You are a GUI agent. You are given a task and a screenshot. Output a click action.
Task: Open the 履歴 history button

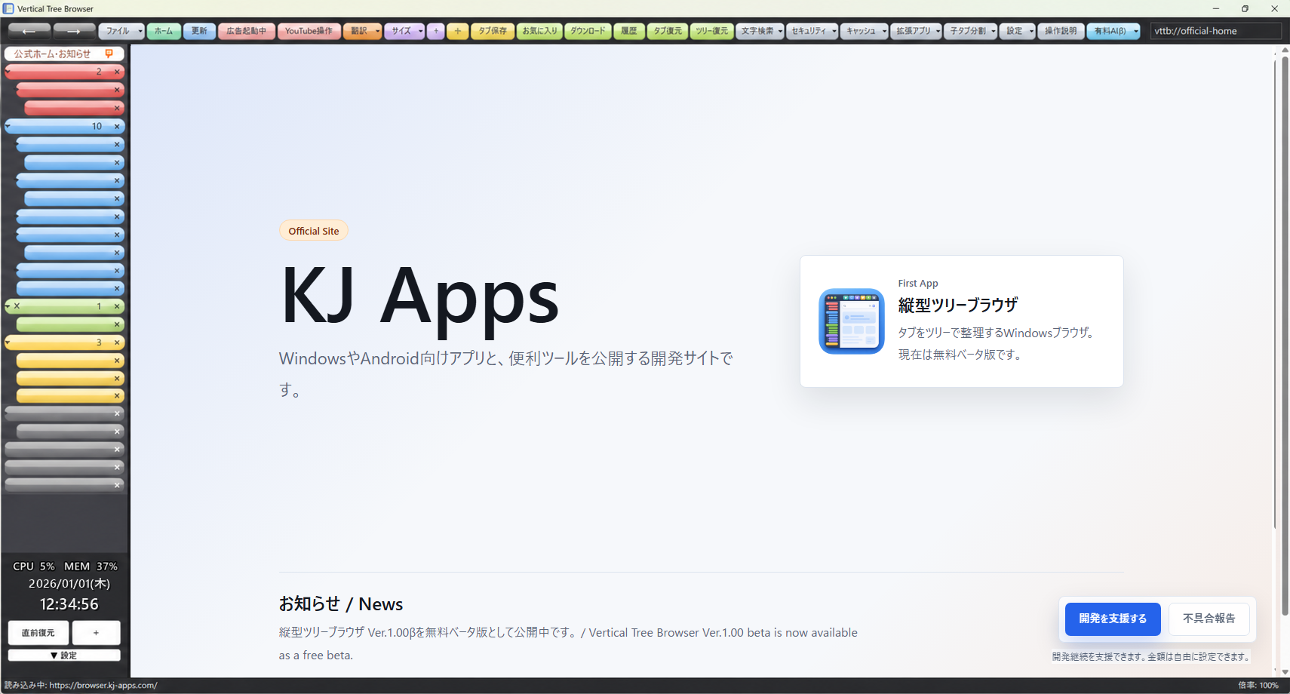pos(629,31)
